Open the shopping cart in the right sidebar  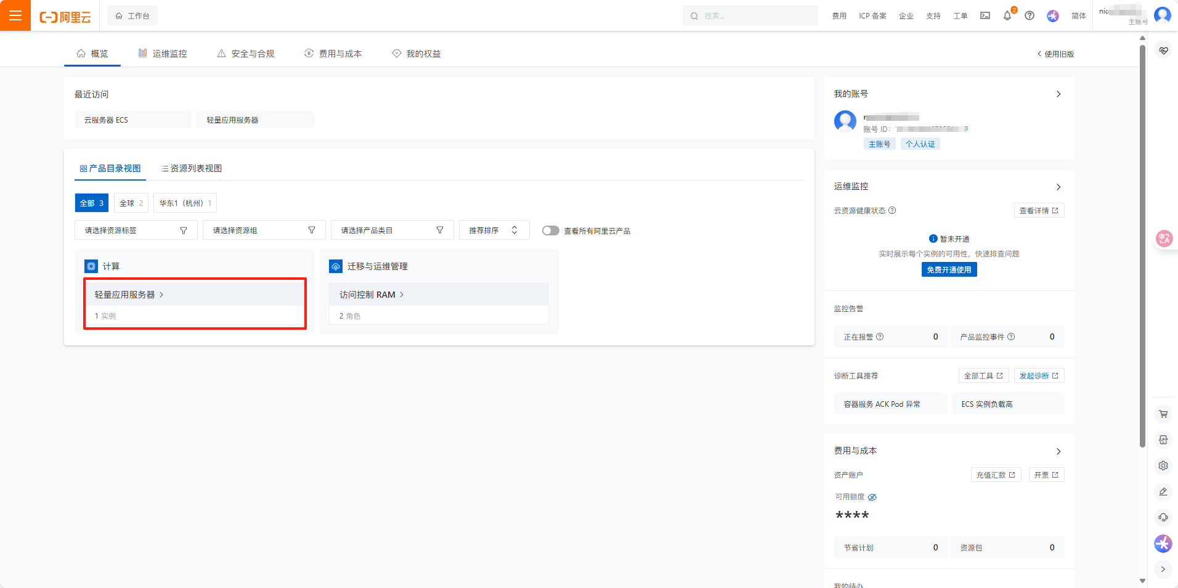(x=1163, y=414)
